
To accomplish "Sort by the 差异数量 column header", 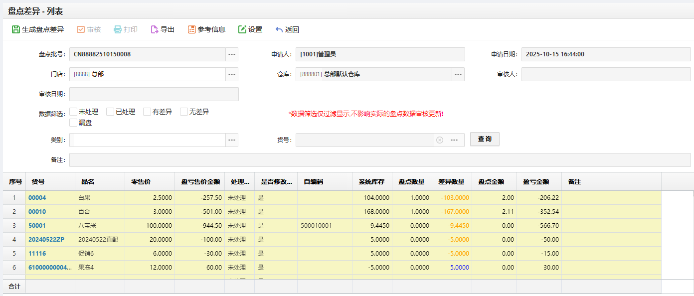I will [x=451, y=182].
